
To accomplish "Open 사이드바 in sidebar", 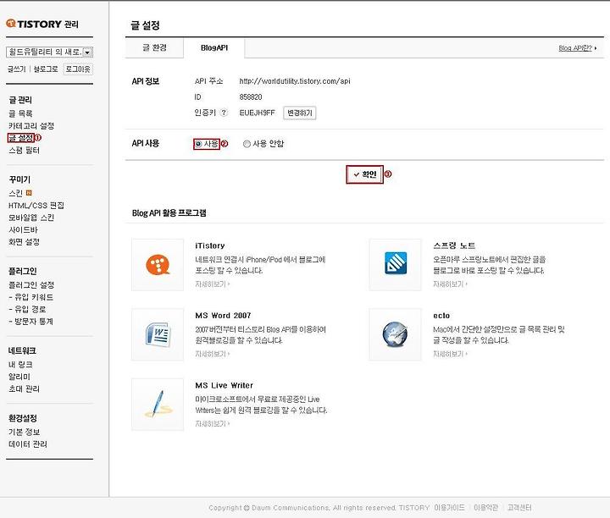I will (x=24, y=229).
